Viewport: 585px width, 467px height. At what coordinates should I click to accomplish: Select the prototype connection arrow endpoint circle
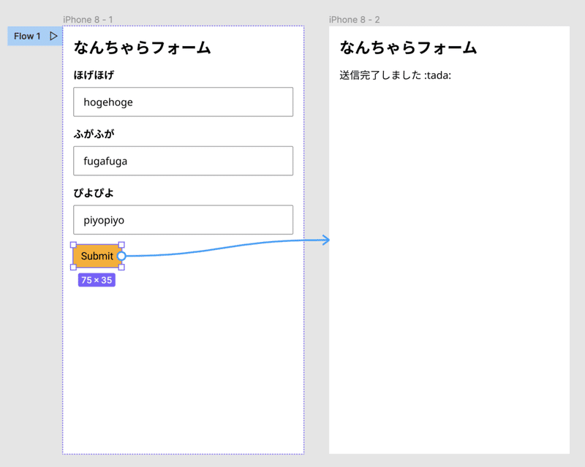click(121, 256)
